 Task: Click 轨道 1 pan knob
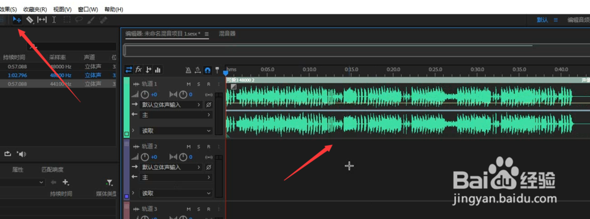point(183,94)
